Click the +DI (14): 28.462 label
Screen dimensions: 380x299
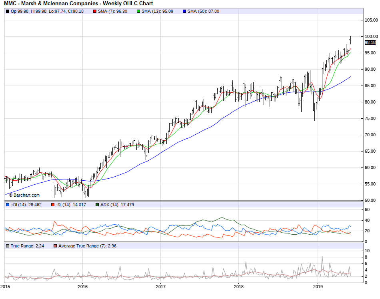[26, 205]
